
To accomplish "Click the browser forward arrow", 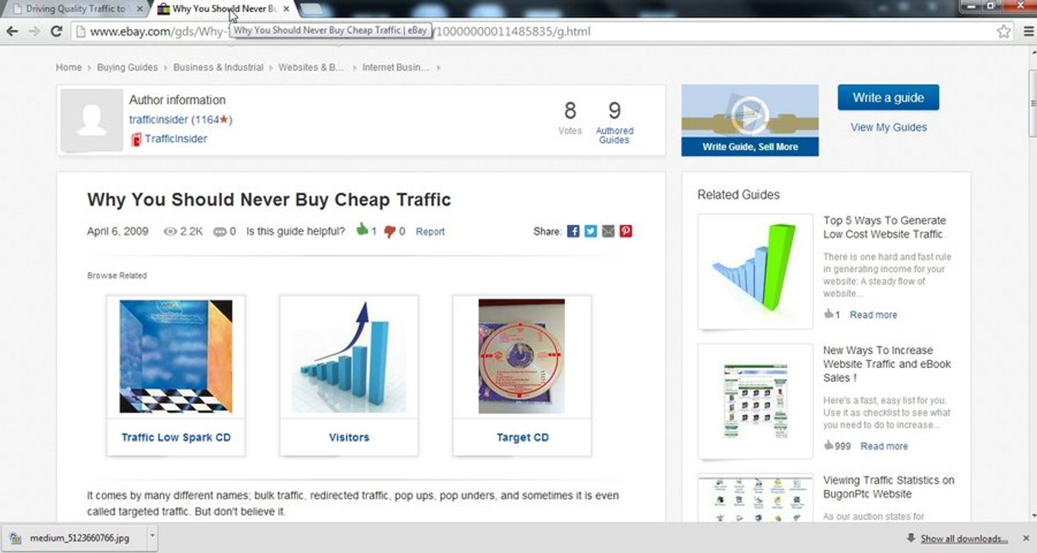I will click(x=34, y=31).
